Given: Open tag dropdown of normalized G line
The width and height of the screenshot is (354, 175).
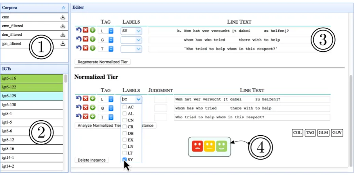Looking at the screenshot, I should (x=106, y=108).
